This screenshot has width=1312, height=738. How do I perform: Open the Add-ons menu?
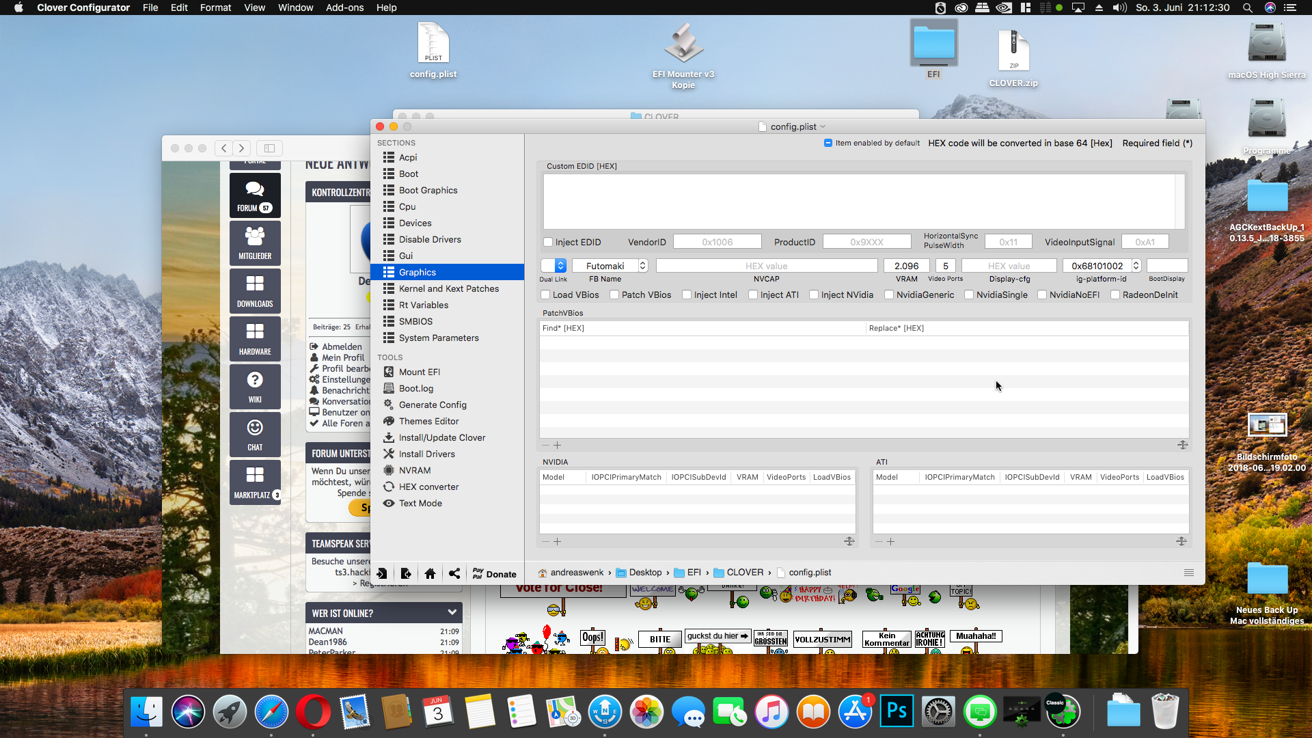tap(344, 8)
